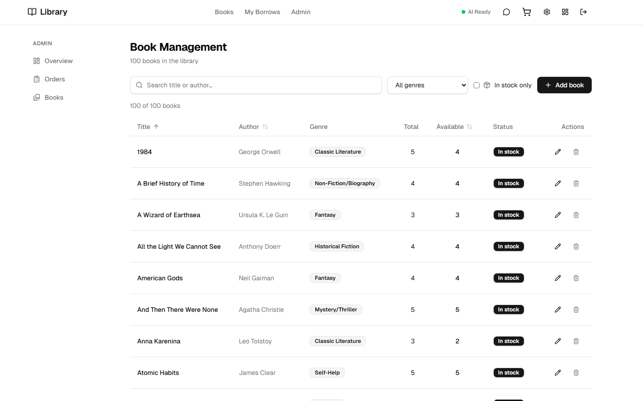Open the shopping cart icon

coord(526,12)
